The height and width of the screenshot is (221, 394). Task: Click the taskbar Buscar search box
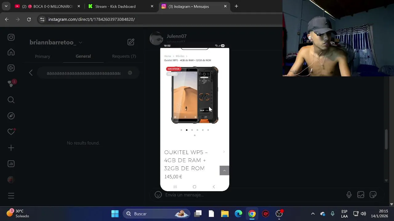tap(157, 214)
